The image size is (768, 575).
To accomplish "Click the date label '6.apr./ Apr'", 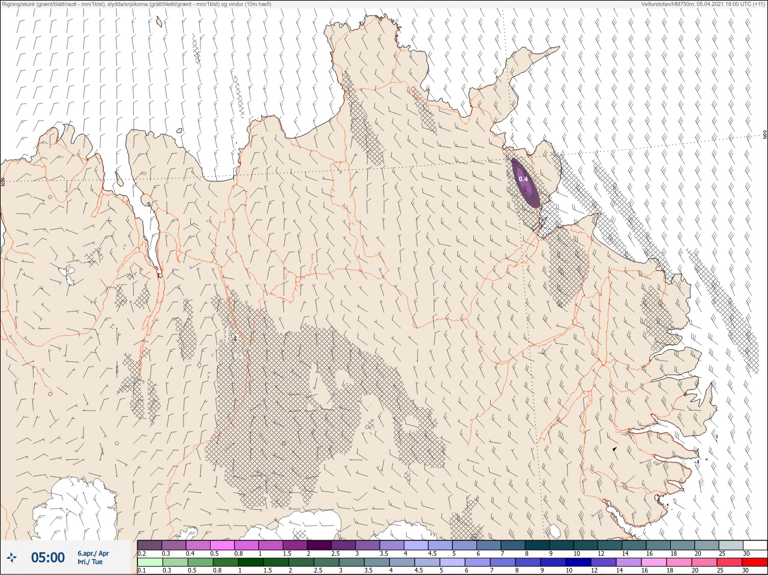I will pos(93,553).
